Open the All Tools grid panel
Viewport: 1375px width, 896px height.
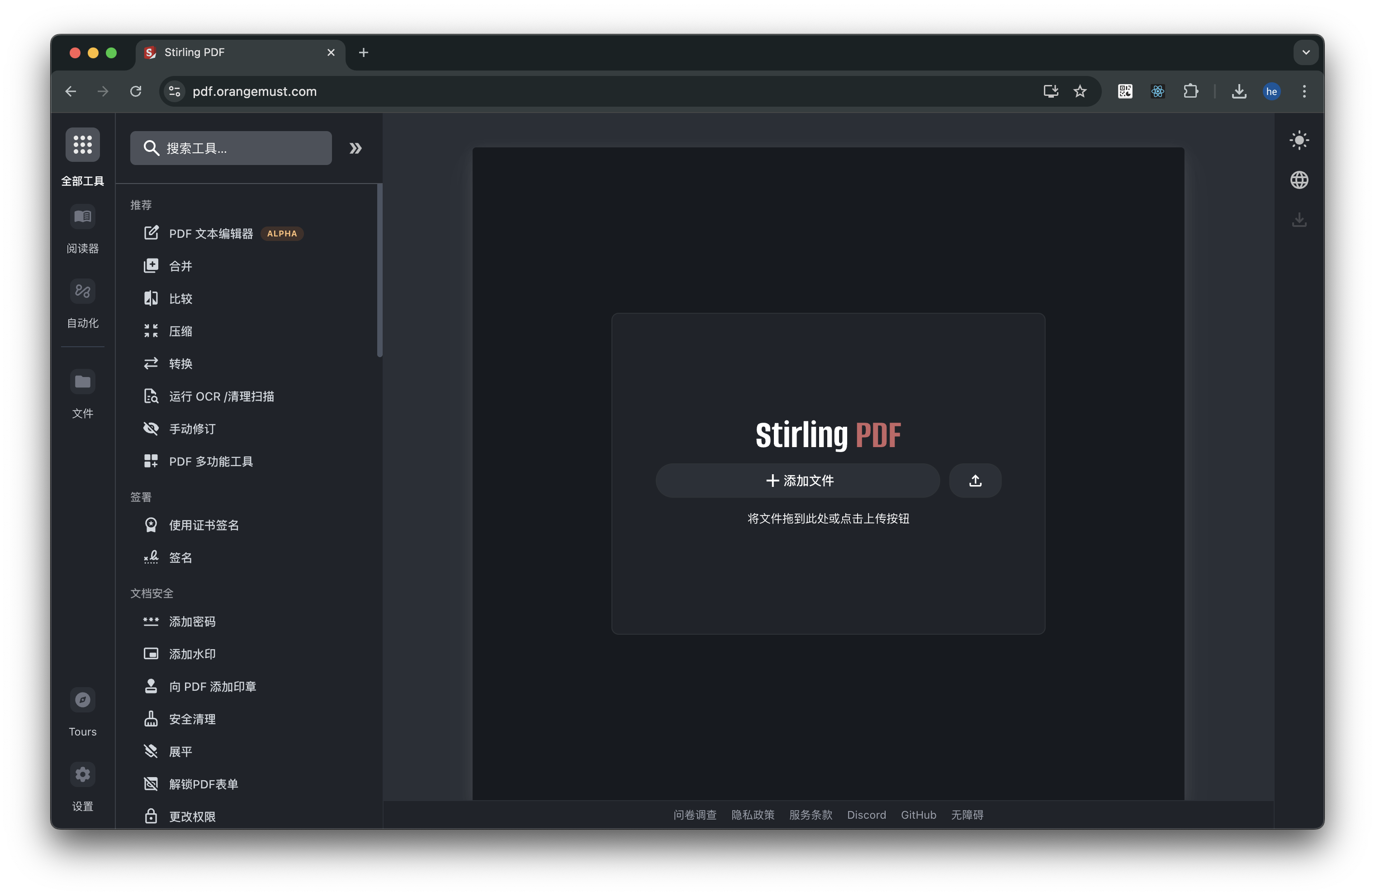coord(83,145)
